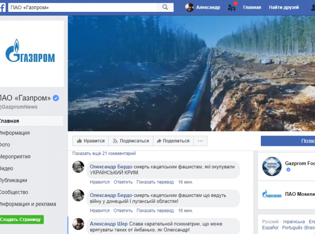Open the Олександр Бердо name in the УКРАЇНСЬКИЙ КРИМ comment
315x234 pixels.
tap(111, 167)
